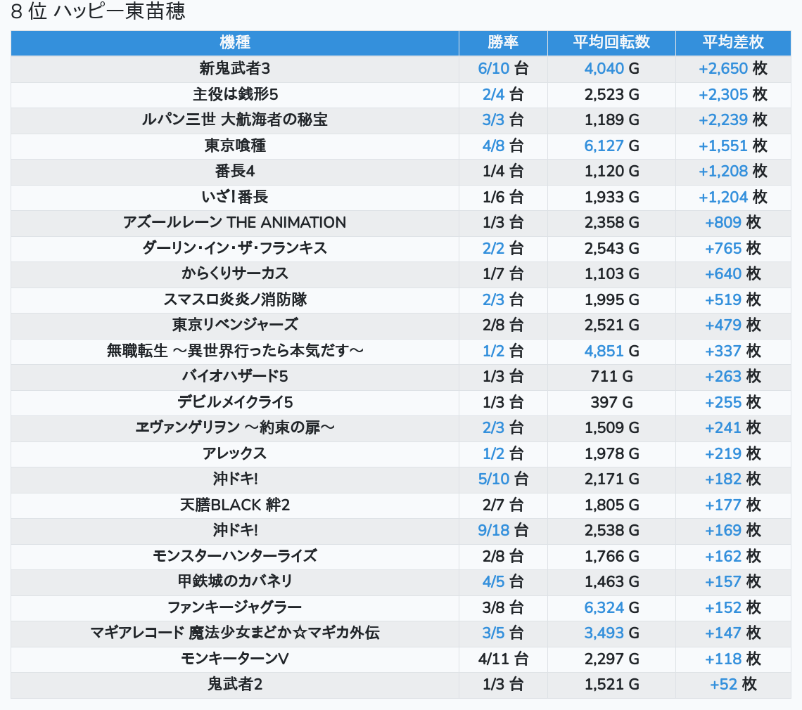This screenshot has height=710, width=802.
Task: Select ルパン三世 大航海者の秘宝 machine name
Action: (234, 120)
